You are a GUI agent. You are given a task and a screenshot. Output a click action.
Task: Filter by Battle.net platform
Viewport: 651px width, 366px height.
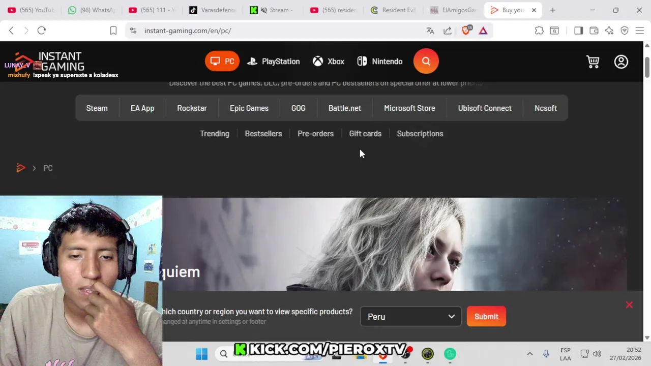[345, 108]
